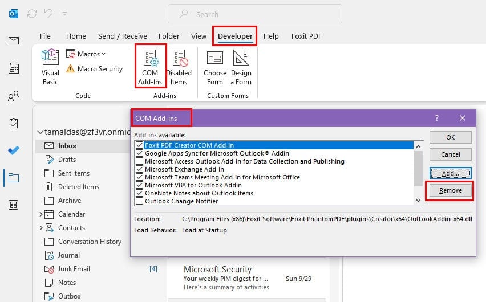The image size is (486, 302).
Task: Click the Send/Receive sync icon in title bar
Action: tap(32, 14)
